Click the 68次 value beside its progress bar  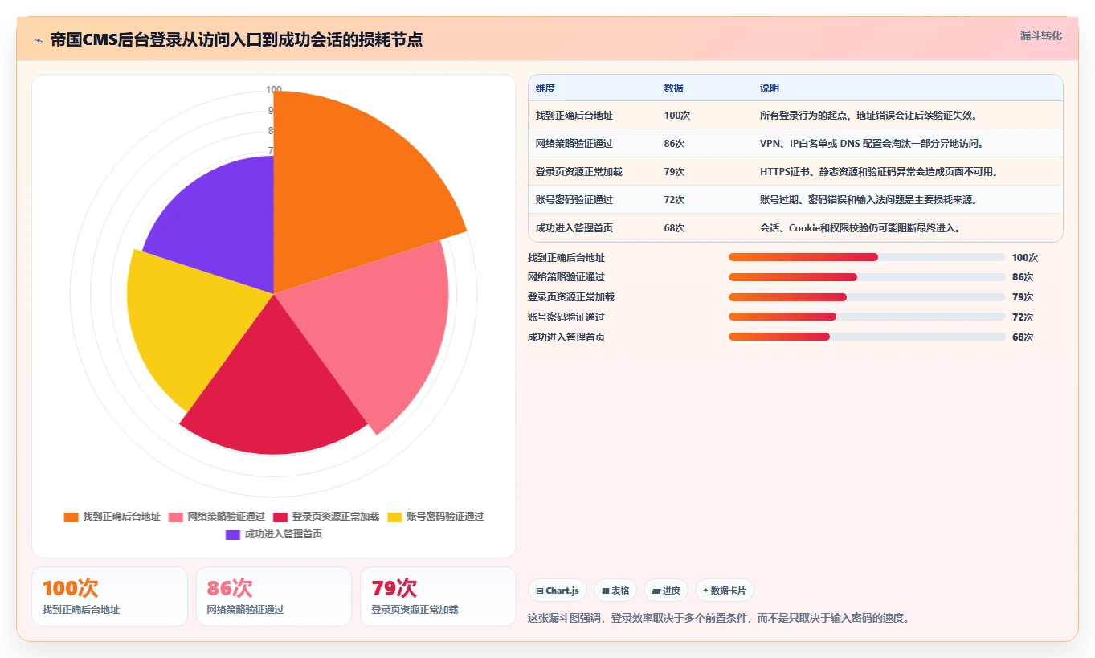tap(1023, 337)
